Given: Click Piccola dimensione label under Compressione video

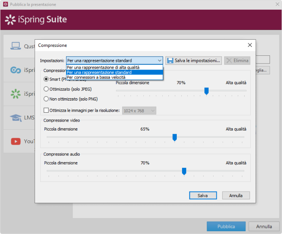Looking at the screenshot, I should click(x=61, y=129).
